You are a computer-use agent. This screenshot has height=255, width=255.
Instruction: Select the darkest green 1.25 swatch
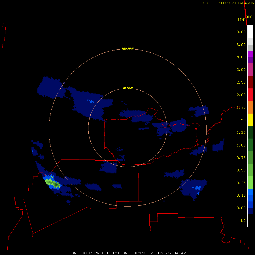coord(250,132)
